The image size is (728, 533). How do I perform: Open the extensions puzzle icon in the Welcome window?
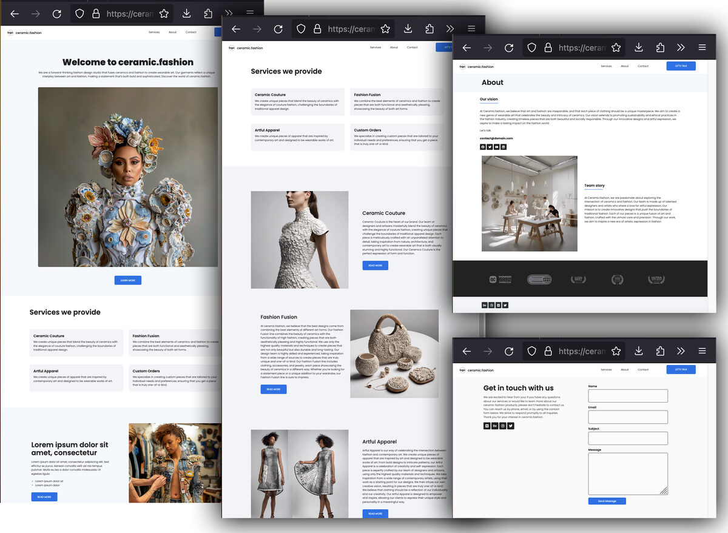(x=208, y=13)
